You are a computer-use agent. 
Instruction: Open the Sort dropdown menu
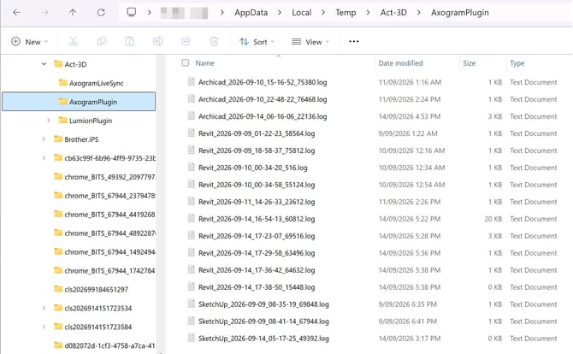tap(257, 42)
